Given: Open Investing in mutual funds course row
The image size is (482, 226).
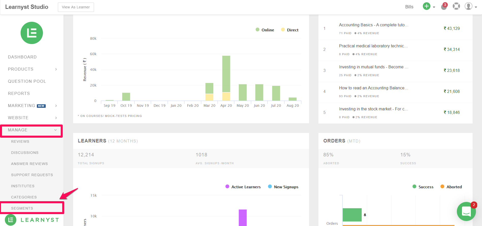Looking at the screenshot, I should pos(395,71).
